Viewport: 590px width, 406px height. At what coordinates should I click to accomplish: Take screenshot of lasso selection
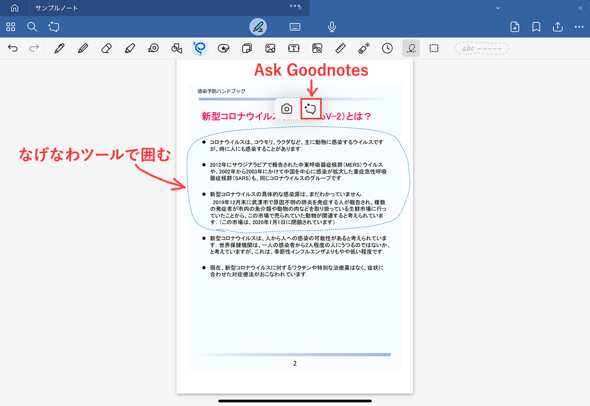point(287,109)
